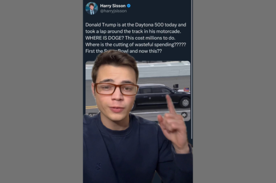Screen dimensions: 276x183
Task: Click the blue verified checkmark badge
Action: click(x=129, y=6)
